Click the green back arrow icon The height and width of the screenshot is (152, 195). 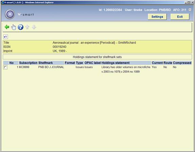pos(7,27)
